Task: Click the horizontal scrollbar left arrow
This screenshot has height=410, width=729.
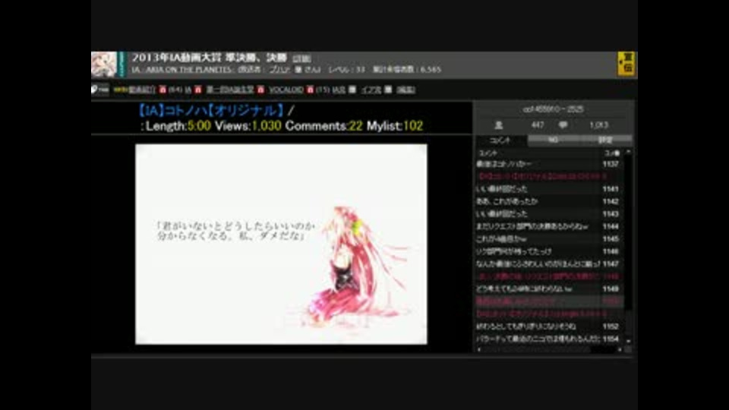Action: tap(479, 349)
